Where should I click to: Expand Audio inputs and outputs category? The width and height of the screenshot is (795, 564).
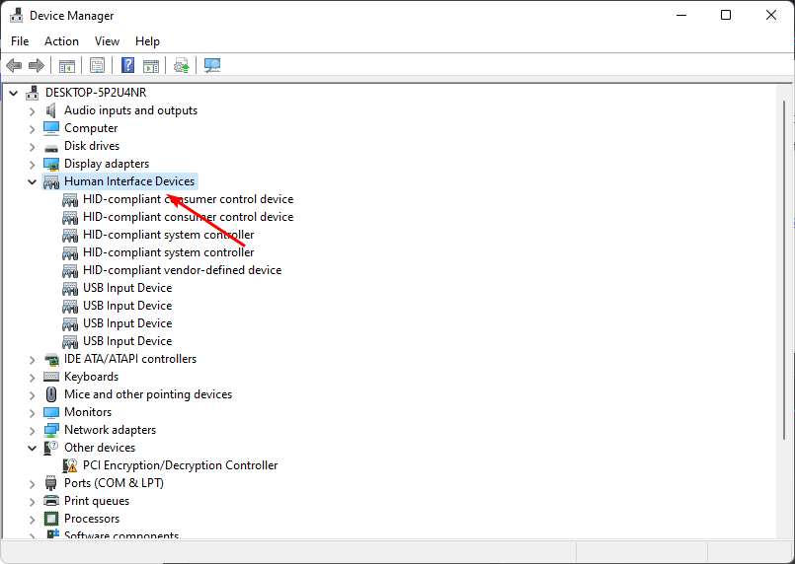point(32,110)
